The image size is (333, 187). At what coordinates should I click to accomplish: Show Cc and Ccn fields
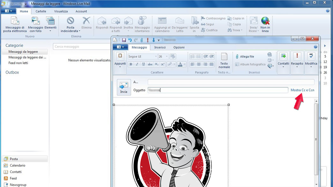tap(302, 90)
